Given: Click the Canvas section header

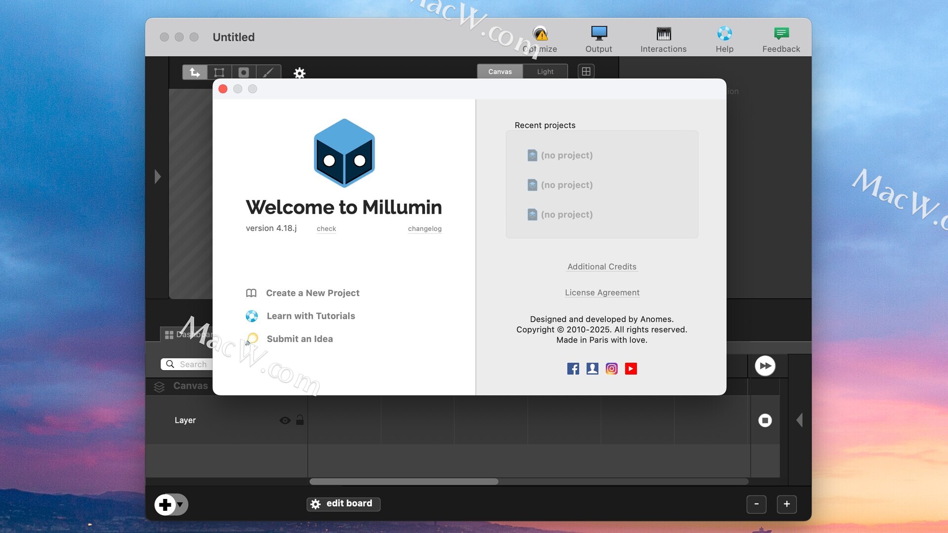Looking at the screenshot, I should click(190, 386).
